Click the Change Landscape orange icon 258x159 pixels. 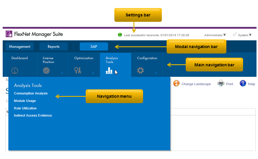(176, 83)
